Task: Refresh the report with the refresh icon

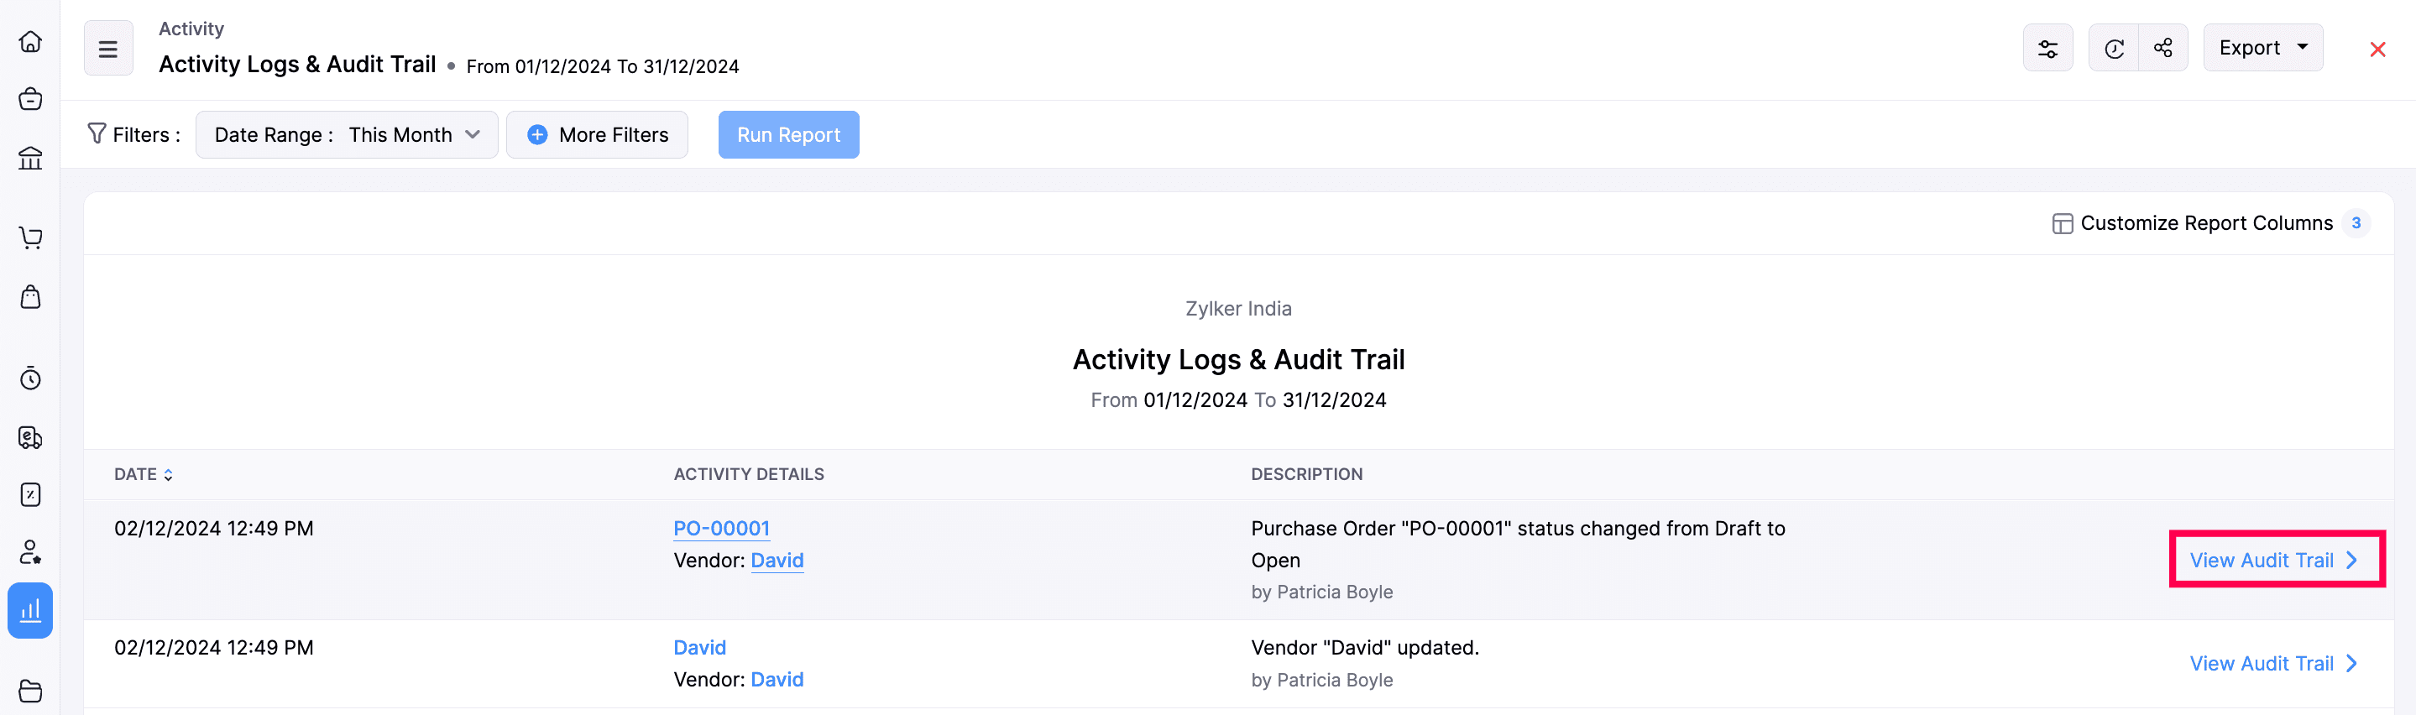Action: click(2114, 48)
